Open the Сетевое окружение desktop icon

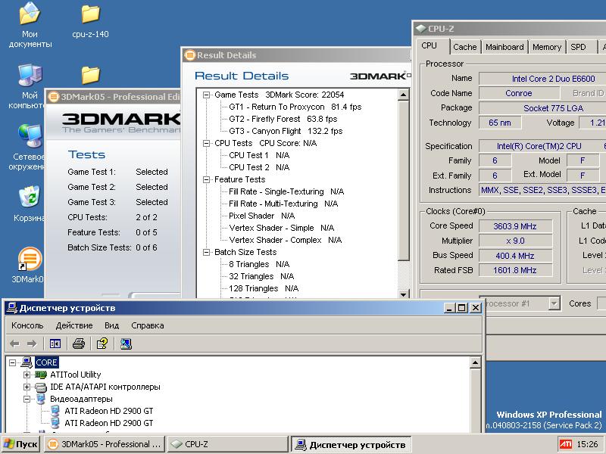30,136
